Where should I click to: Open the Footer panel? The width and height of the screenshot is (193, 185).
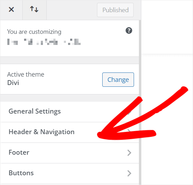coord(70,153)
